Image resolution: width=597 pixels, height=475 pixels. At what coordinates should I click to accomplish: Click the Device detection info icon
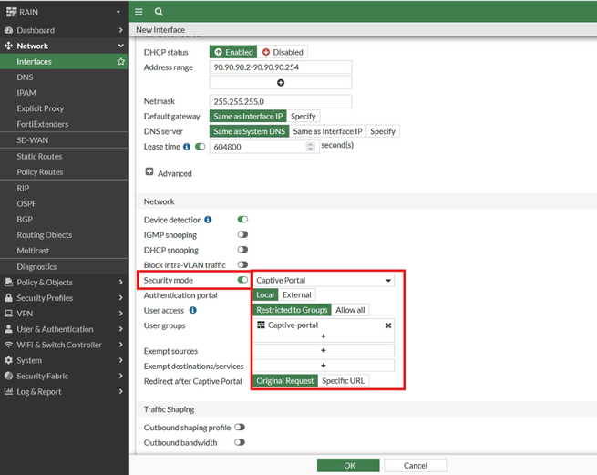208,220
